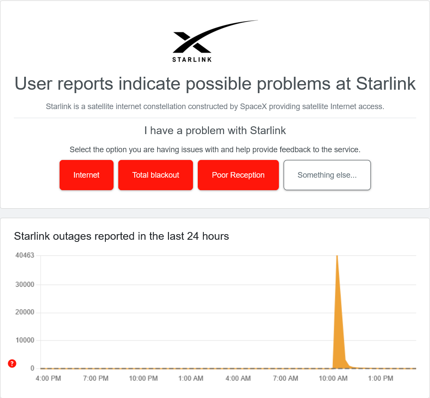Click the I have a problem with Starlink heading
This screenshot has width=430, height=398.
coord(215,131)
